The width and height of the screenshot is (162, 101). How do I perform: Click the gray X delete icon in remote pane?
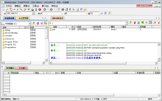point(146,23)
